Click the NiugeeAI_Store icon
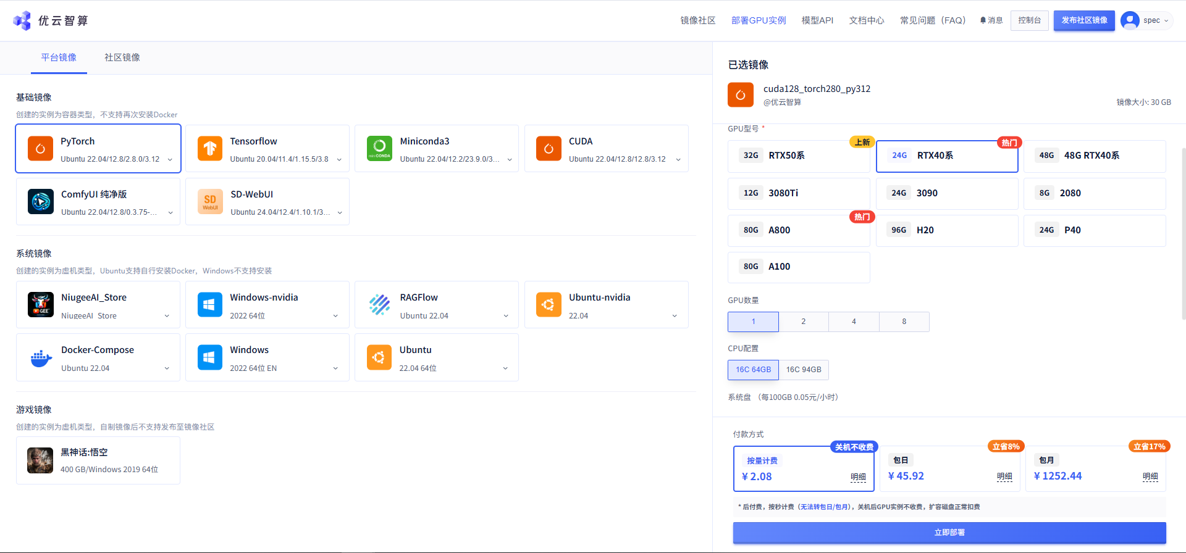 (41, 304)
